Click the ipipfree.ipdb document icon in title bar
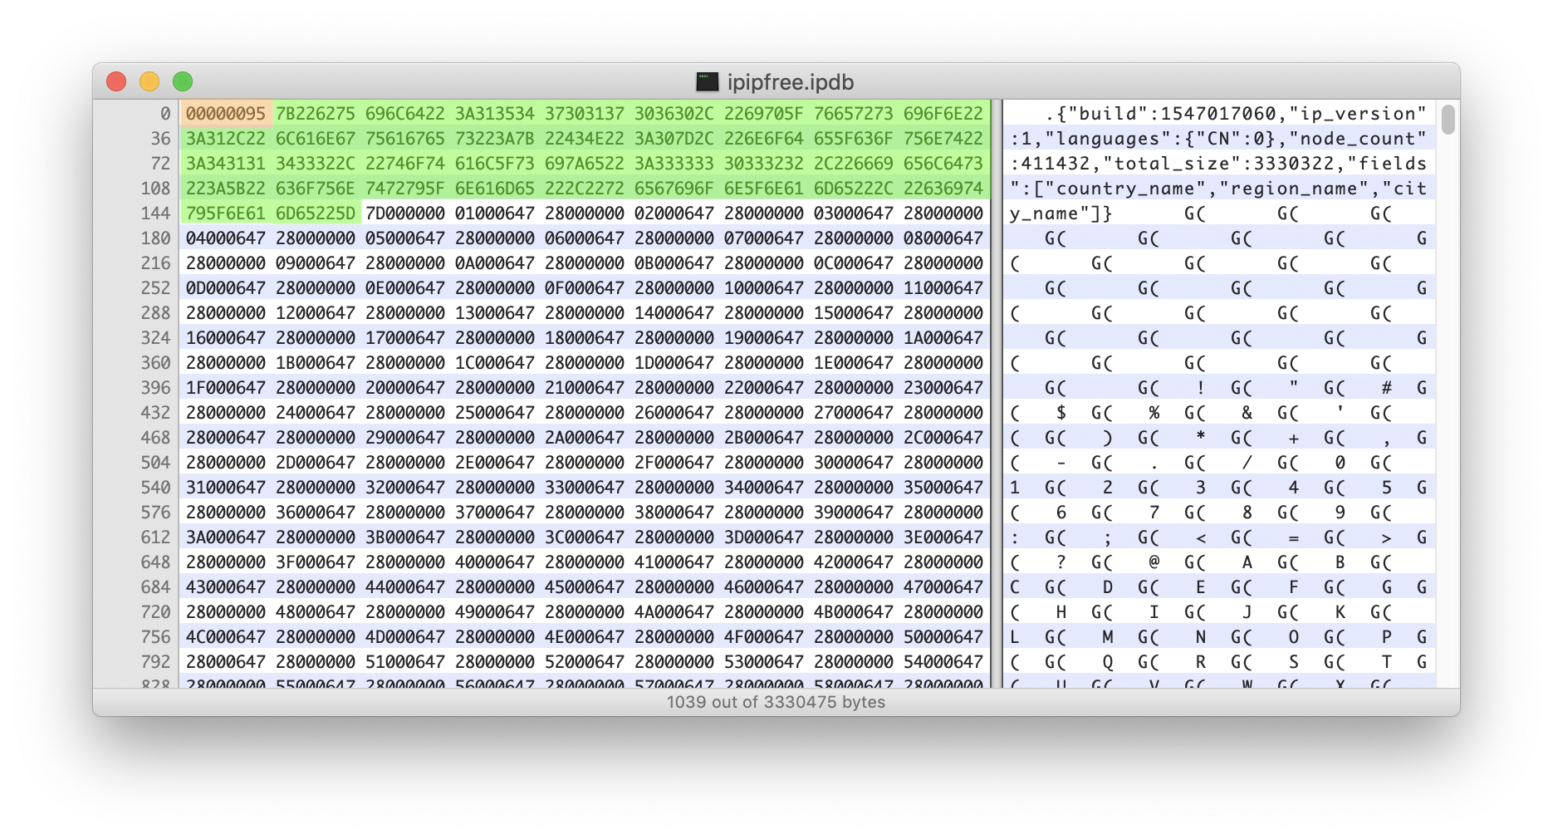Screen dimensions: 1553x839 (x=707, y=81)
